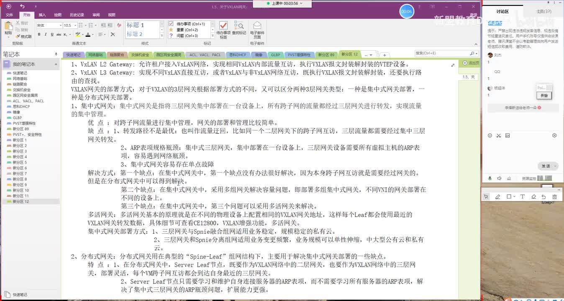Viewport: 564px width, 301px height.
Task: Click the Cut (剪切) scissors button
Action: [x=21, y=23]
